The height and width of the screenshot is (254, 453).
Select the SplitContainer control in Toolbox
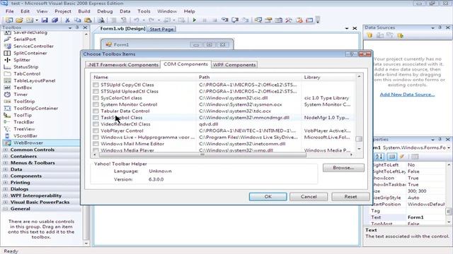pyautogui.click(x=30, y=53)
